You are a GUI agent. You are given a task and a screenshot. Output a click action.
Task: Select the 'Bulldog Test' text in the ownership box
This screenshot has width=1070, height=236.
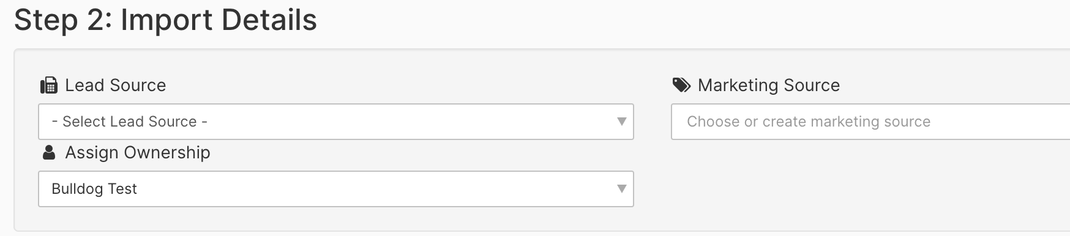tap(94, 189)
